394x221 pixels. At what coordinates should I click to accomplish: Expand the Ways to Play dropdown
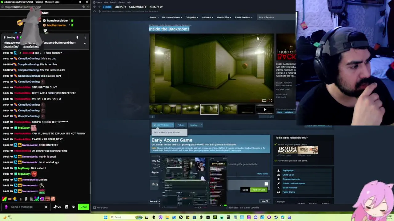[x=224, y=17]
